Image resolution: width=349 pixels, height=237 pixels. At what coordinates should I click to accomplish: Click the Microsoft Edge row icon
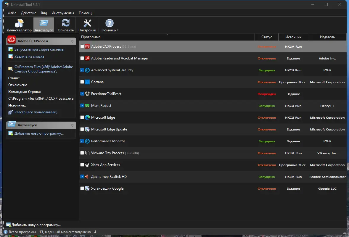[x=87, y=117]
